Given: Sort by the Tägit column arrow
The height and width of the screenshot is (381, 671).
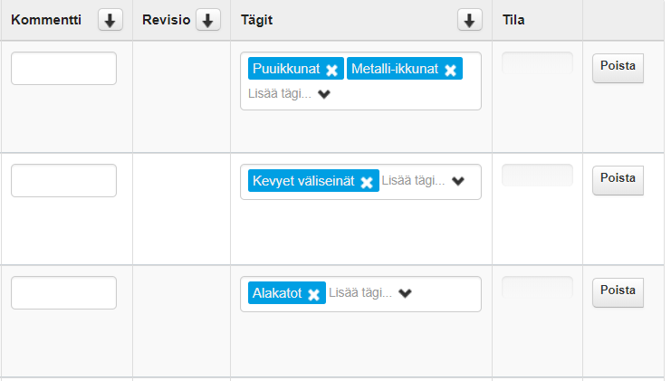Looking at the screenshot, I should pyautogui.click(x=469, y=21).
